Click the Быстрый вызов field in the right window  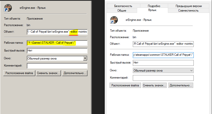(163, 63)
